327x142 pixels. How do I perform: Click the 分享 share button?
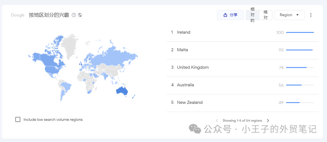(x=230, y=15)
